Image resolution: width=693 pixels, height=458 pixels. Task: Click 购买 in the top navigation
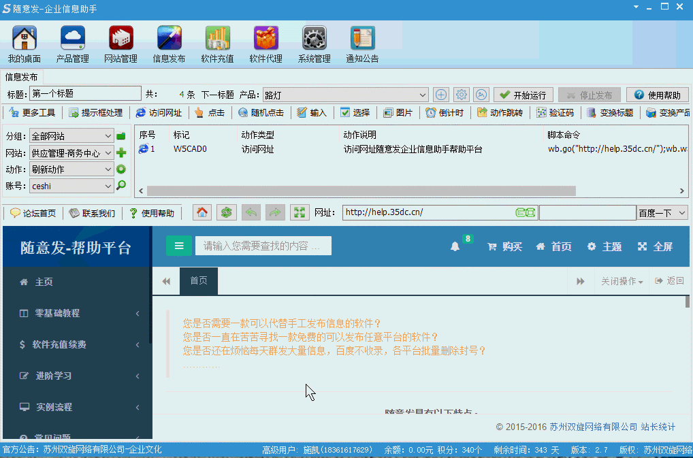504,246
